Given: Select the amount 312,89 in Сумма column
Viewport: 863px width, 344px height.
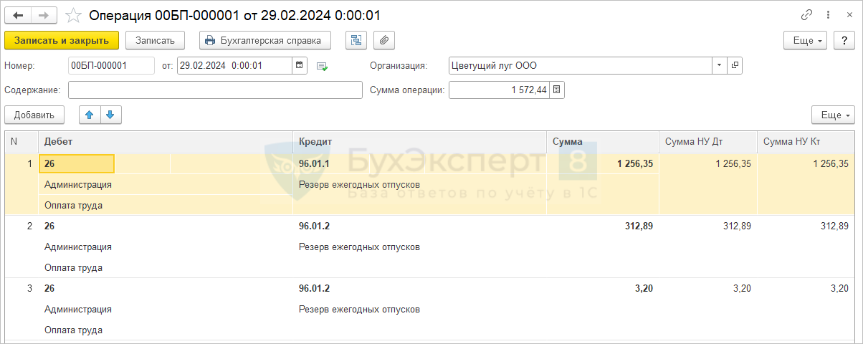Looking at the screenshot, I should (639, 226).
